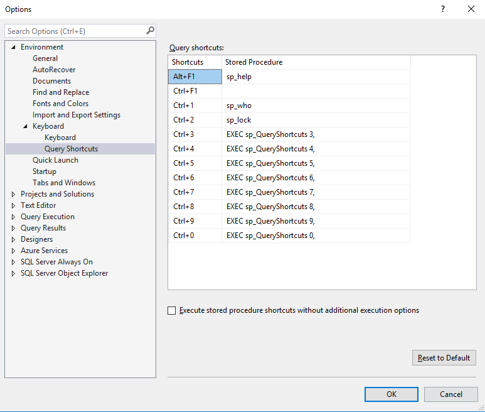Expand the Designers node
The height and width of the screenshot is (412, 485).
(x=13, y=239)
